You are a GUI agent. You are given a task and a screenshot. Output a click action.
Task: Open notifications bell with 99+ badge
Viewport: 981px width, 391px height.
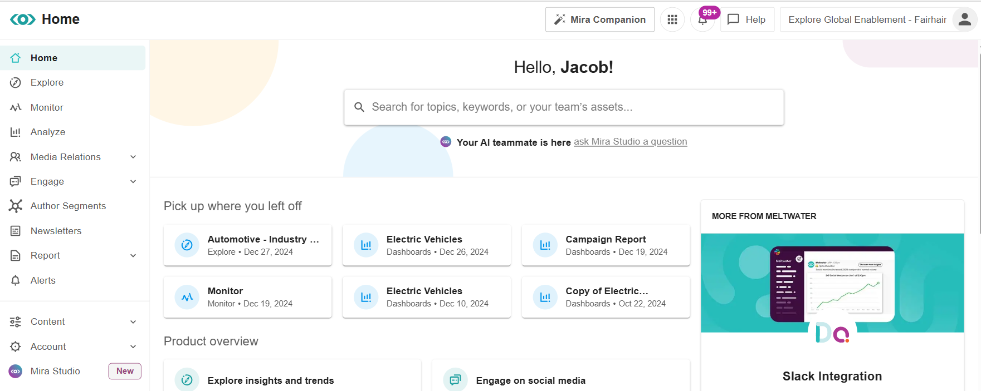[703, 19]
